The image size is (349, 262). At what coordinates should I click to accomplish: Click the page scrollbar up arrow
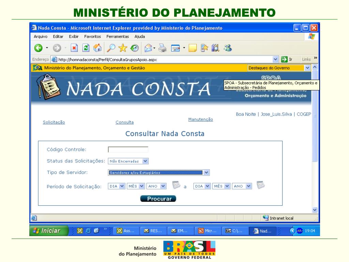pos(315,67)
